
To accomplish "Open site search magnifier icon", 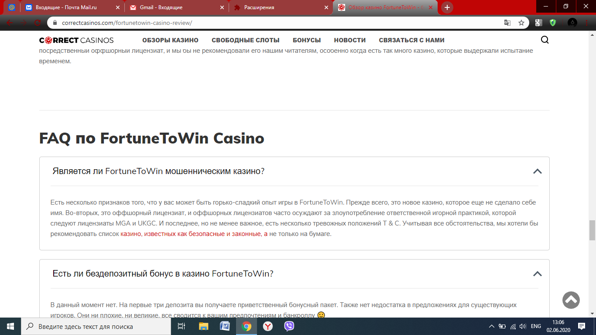I will click(x=545, y=40).
